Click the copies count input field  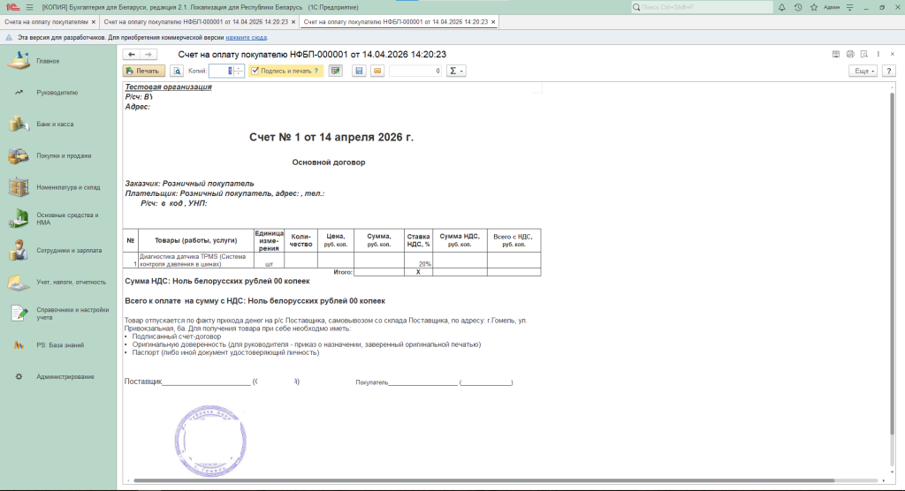tap(221, 71)
